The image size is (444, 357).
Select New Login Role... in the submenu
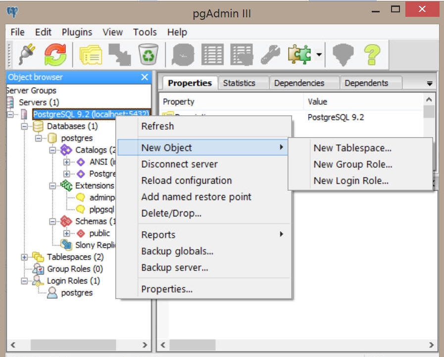coord(360,181)
